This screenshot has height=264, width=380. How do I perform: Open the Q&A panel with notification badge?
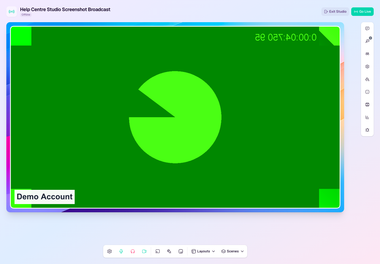tap(367, 41)
